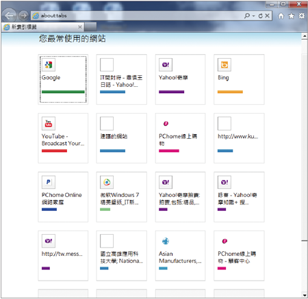This screenshot has height=299, width=308.
Task: Close the current tab with its X
Action: pyautogui.click(x=80, y=27)
